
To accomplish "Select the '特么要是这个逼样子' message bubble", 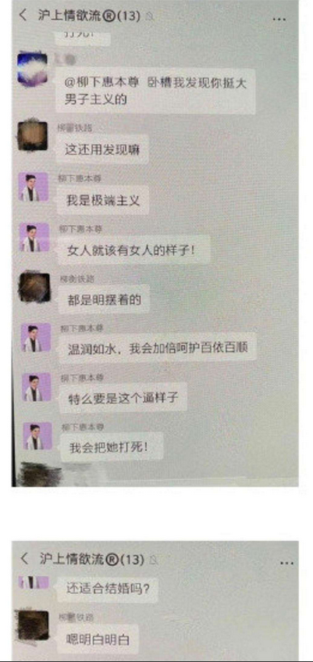I will click(x=123, y=398).
